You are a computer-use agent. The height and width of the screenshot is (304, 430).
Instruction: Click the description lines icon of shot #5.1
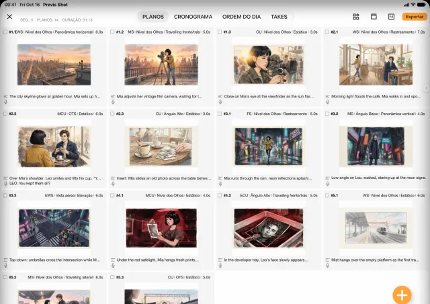[327, 260]
